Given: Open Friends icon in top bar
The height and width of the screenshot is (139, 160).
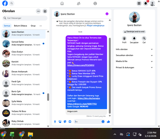Looking at the screenshot, I should point(79,4).
